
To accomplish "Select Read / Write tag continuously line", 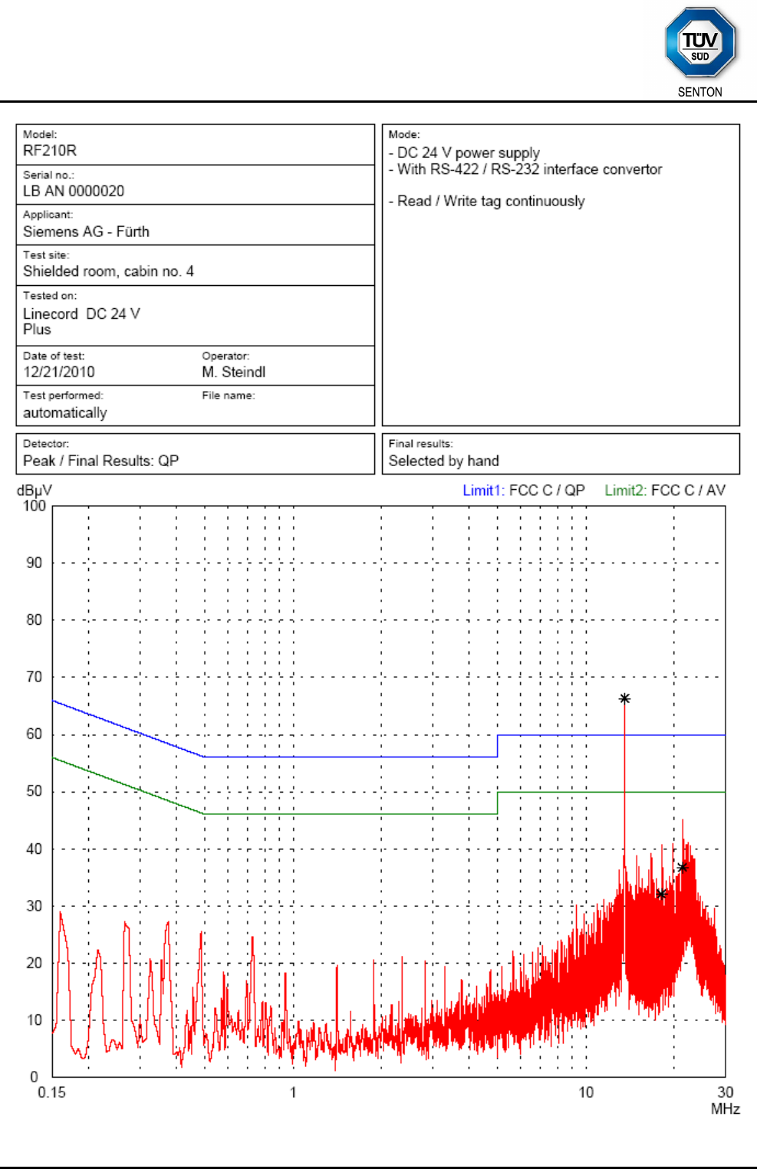I will (x=486, y=201).
